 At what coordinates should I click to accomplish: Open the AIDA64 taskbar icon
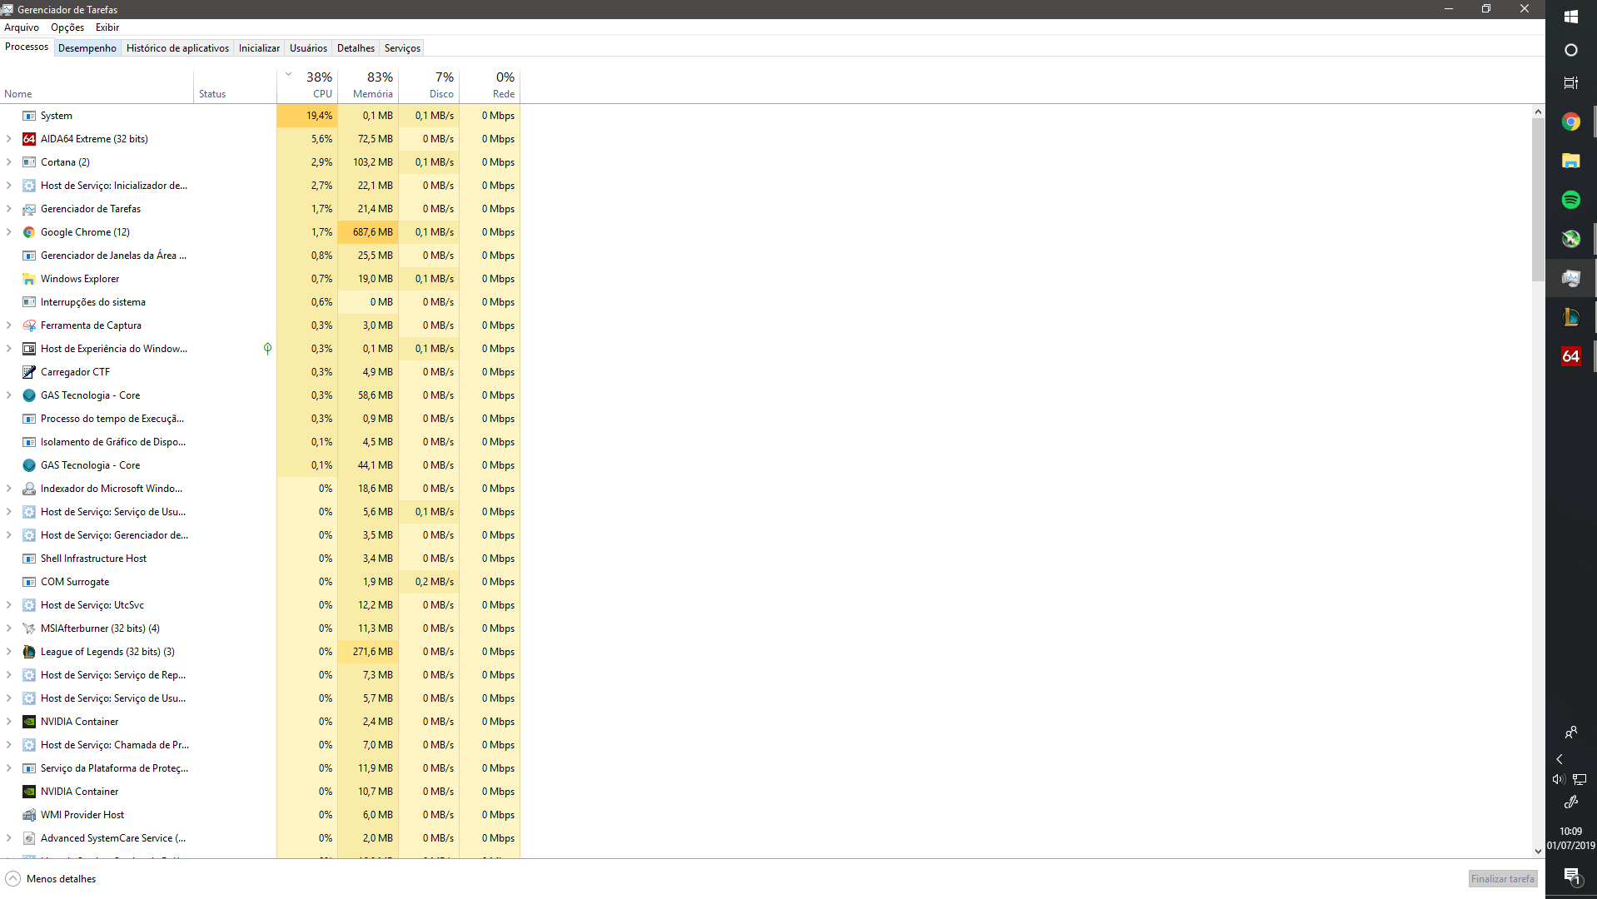click(x=1571, y=356)
